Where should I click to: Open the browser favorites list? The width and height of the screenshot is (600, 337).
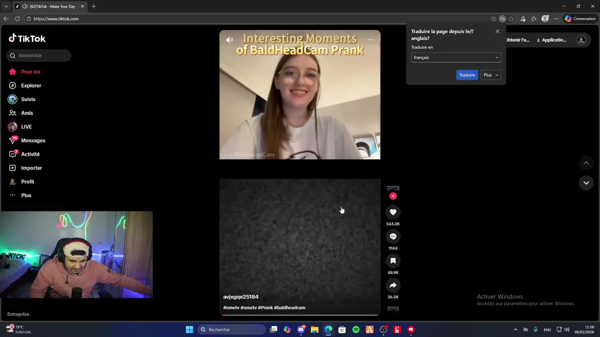tap(533, 19)
